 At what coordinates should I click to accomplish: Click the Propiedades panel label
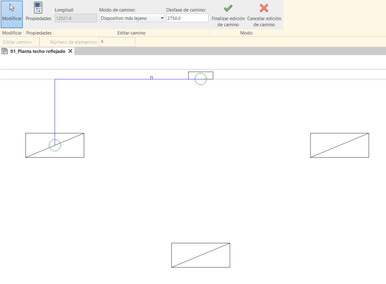tap(39, 33)
